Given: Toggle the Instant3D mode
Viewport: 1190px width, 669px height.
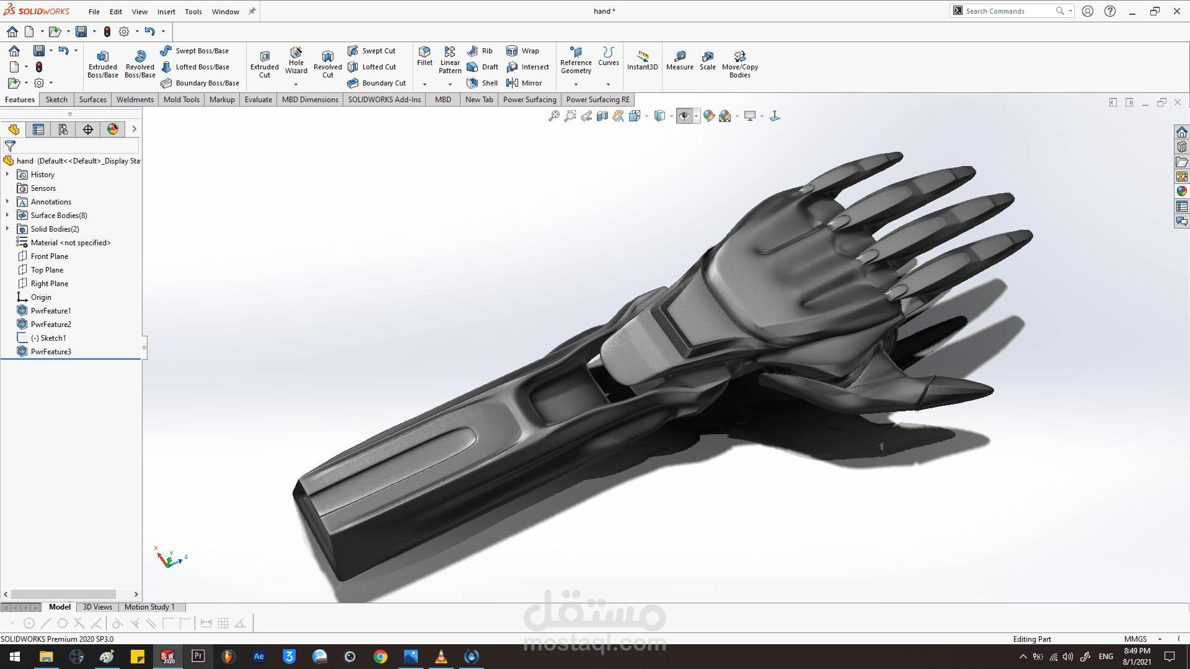Looking at the screenshot, I should pos(642,59).
